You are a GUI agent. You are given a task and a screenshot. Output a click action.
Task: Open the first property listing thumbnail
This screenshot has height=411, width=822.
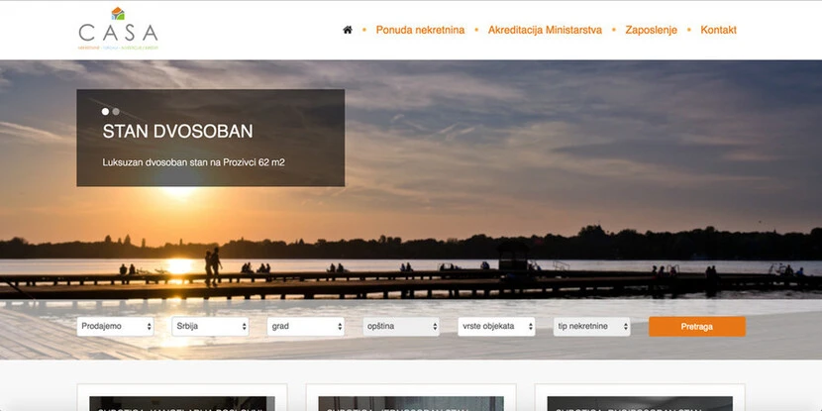tap(182, 403)
